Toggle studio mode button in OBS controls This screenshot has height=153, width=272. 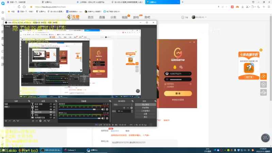point(146,111)
